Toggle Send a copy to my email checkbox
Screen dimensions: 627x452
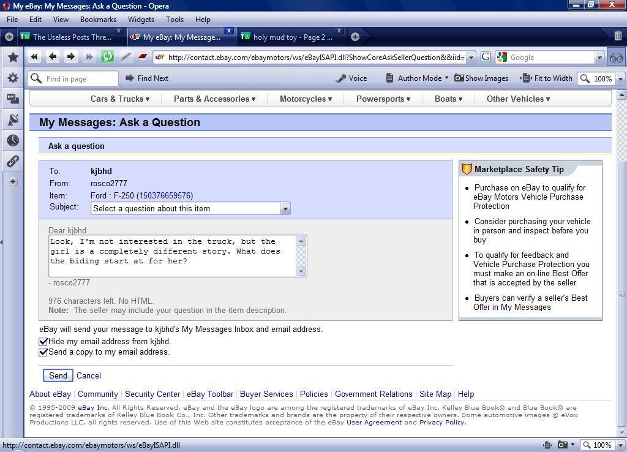tap(43, 352)
